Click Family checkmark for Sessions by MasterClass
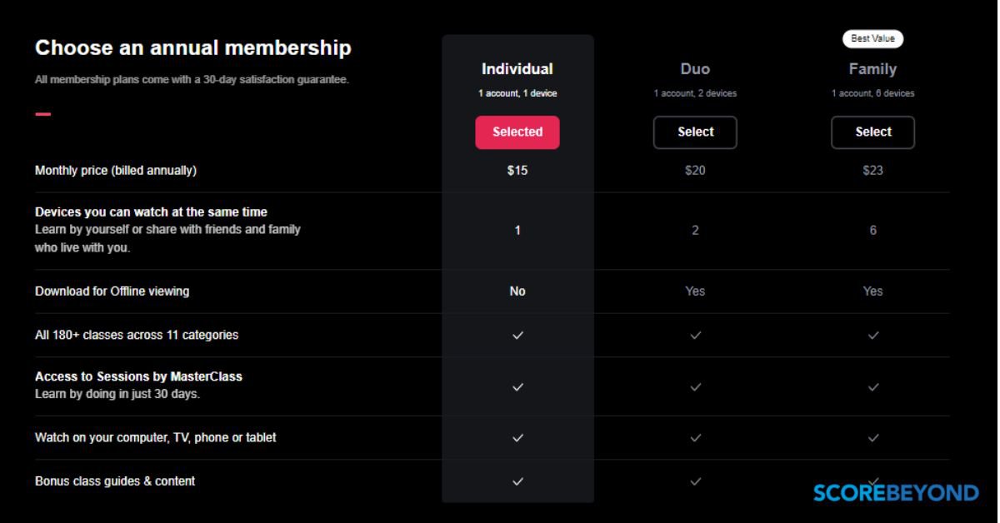The width and height of the screenshot is (1000, 523). point(872,387)
